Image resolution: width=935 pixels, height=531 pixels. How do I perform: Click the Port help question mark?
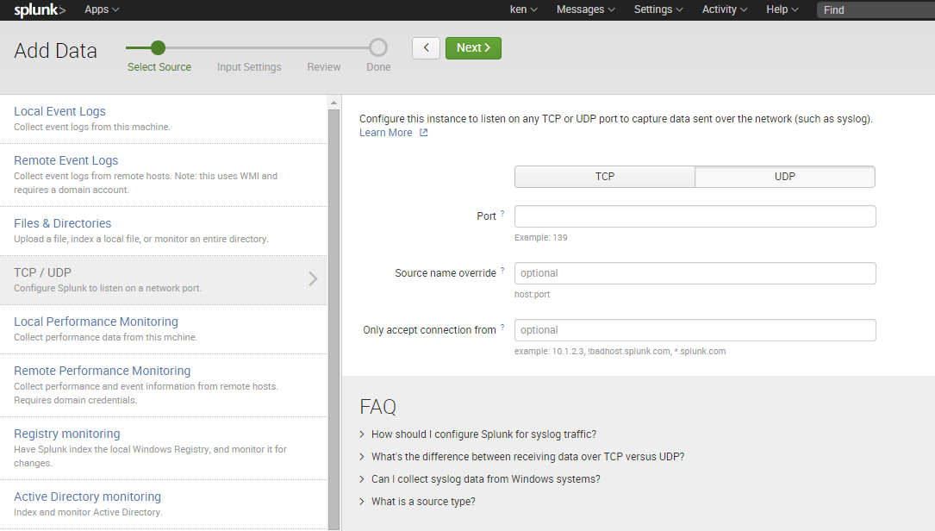coord(502,213)
